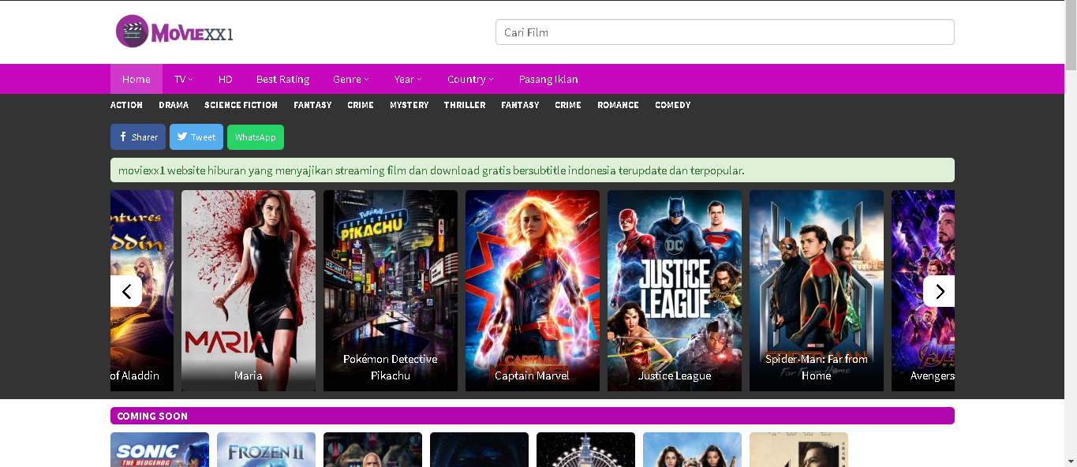
Task: Go to previous carousel slide arrow
Action: [126, 291]
